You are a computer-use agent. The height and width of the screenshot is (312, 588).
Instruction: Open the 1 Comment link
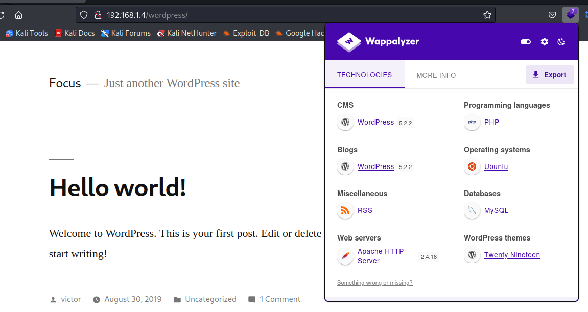tap(280, 299)
